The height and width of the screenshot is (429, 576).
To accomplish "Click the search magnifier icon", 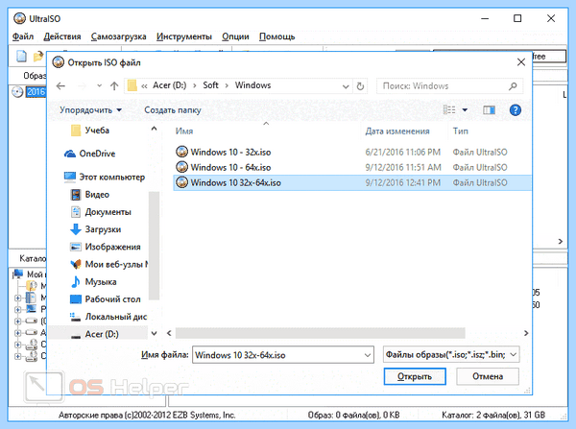I will click(x=513, y=86).
